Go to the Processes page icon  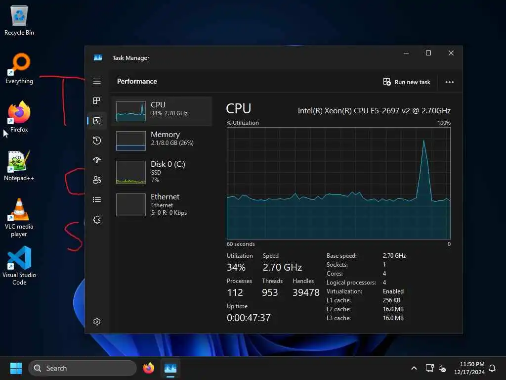pyautogui.click(x=96, y=101)
